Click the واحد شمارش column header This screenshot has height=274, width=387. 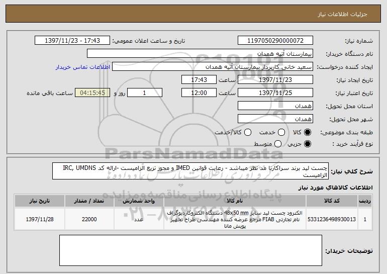coord(139,201)
